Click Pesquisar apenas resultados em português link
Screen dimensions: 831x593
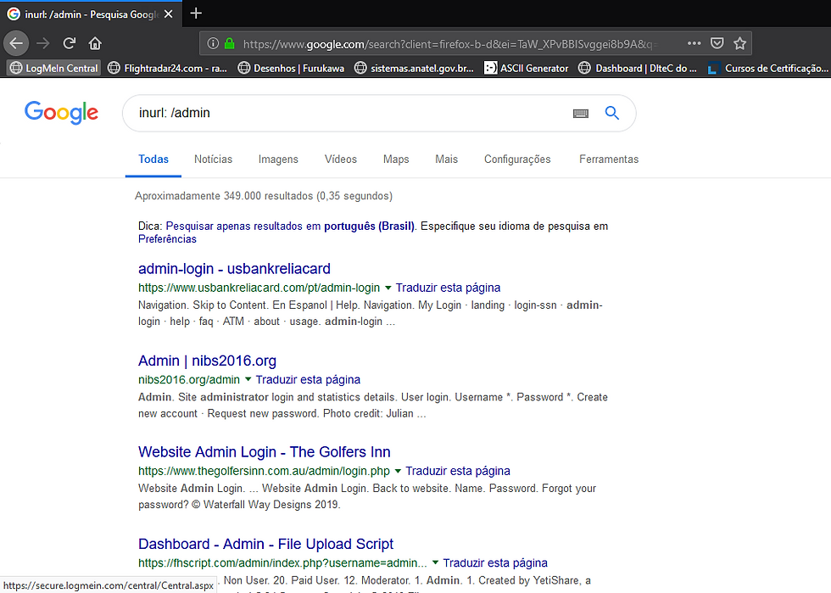[x=290, y=226]
